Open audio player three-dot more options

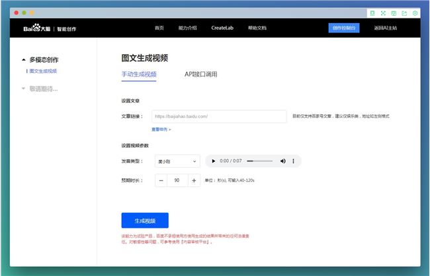tap(293, 161)
